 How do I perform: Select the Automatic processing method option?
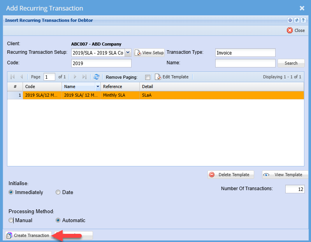click(58, 220)
